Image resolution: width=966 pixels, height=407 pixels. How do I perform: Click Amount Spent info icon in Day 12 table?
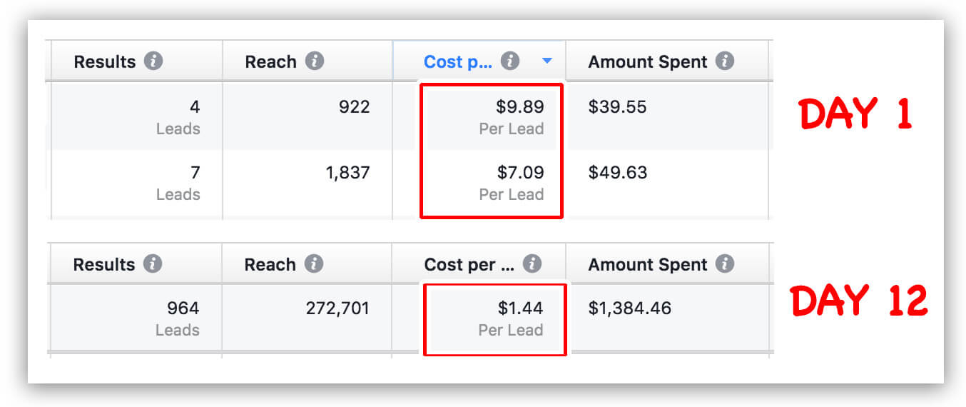pyautogui.click(x=725, y=264)
